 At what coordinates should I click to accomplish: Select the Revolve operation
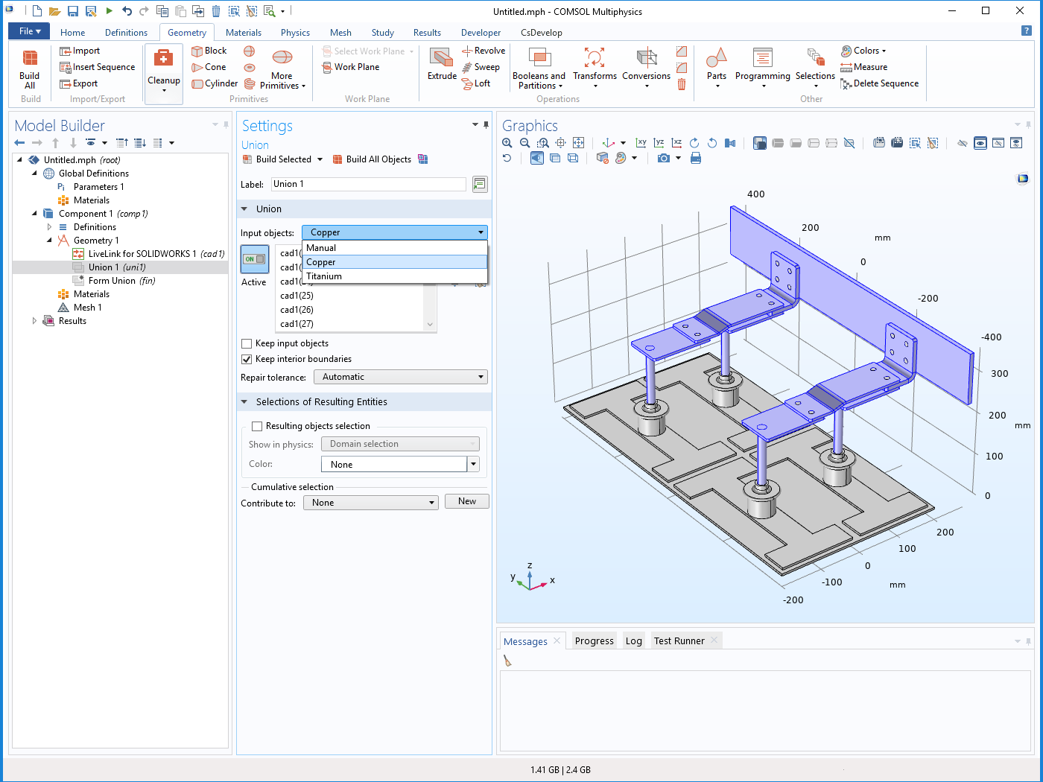(484, 51)
